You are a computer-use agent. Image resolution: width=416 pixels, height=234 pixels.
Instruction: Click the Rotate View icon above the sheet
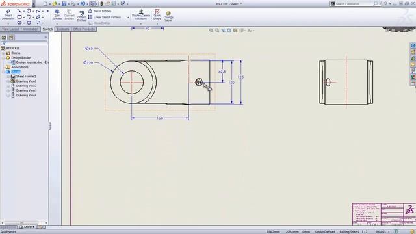229,31
